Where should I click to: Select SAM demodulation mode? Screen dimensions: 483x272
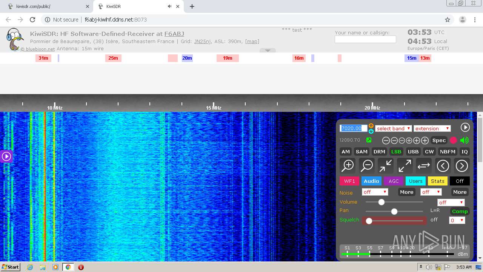[361, 151]
